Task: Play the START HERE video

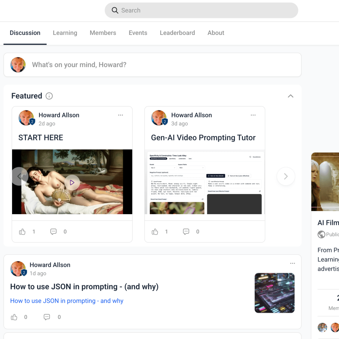Action: tap(72, 182)
